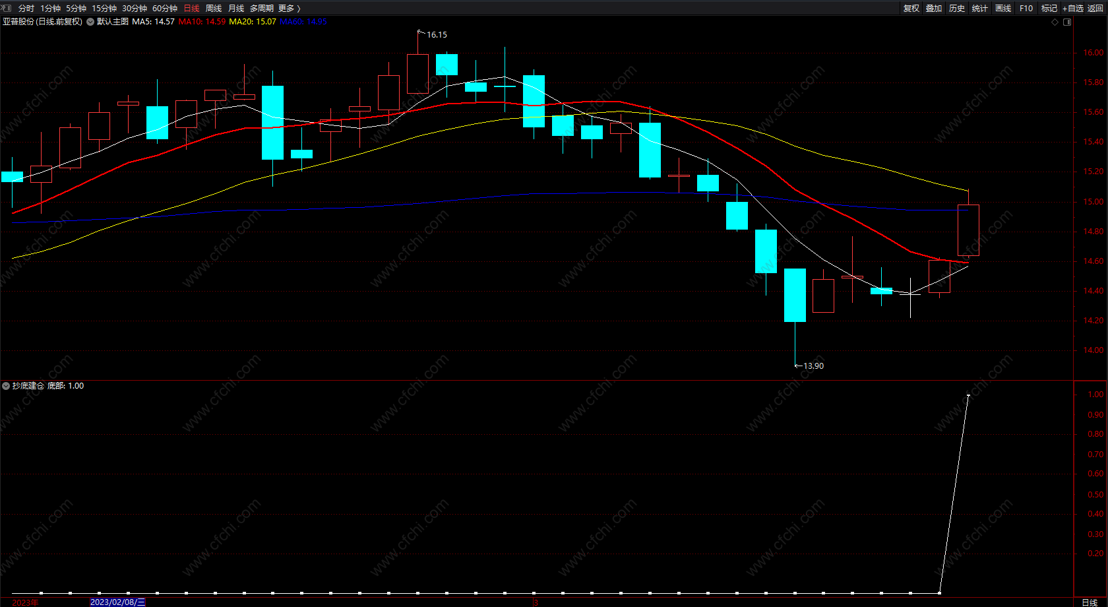Open the 画线 drawing tools button

1003,8
